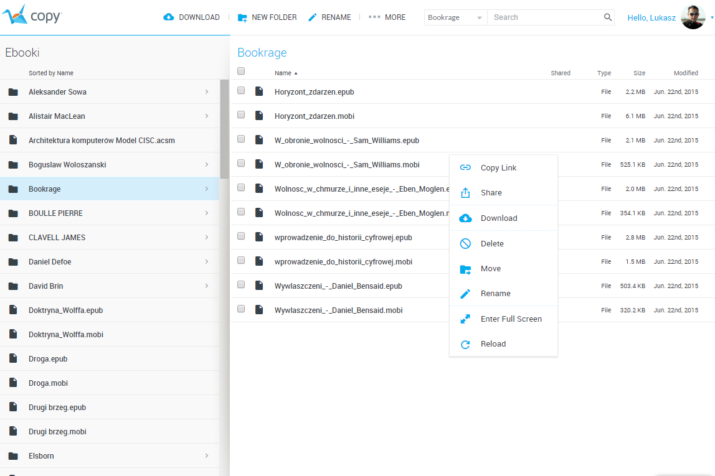
Task: Click into the Search input field
Action: [545, 17]
